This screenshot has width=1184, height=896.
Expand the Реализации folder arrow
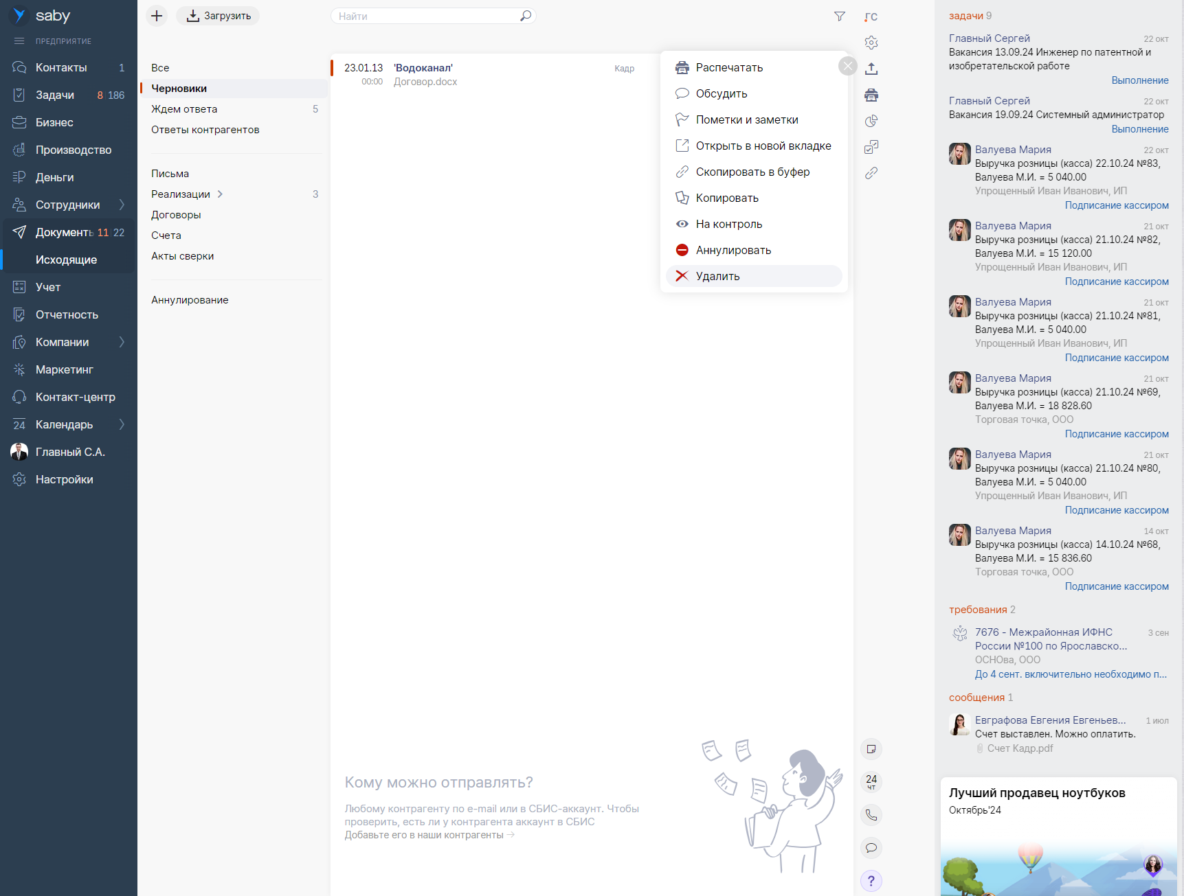click(220, 194)
